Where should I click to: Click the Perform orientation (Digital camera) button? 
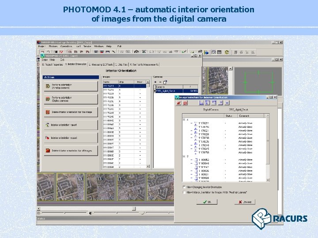[71, 98]
